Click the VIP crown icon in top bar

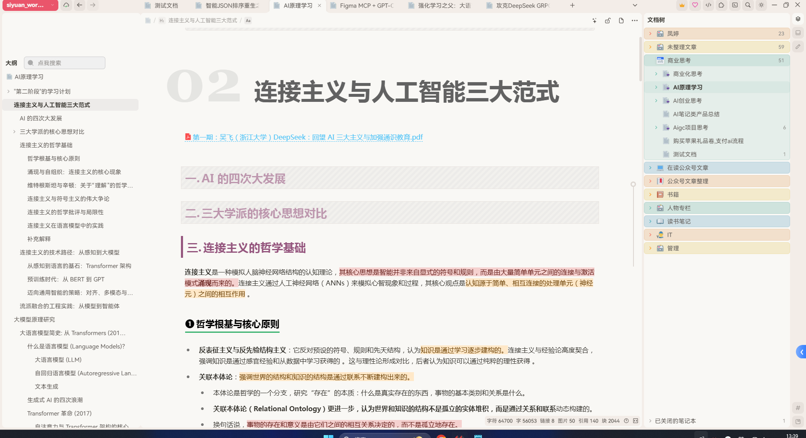pos(682,5)
